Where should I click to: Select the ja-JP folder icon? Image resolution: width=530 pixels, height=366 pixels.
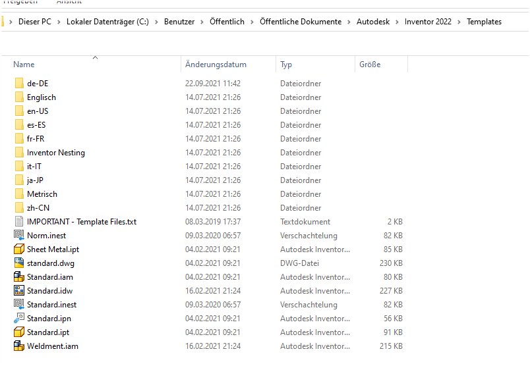coord(19,180)
